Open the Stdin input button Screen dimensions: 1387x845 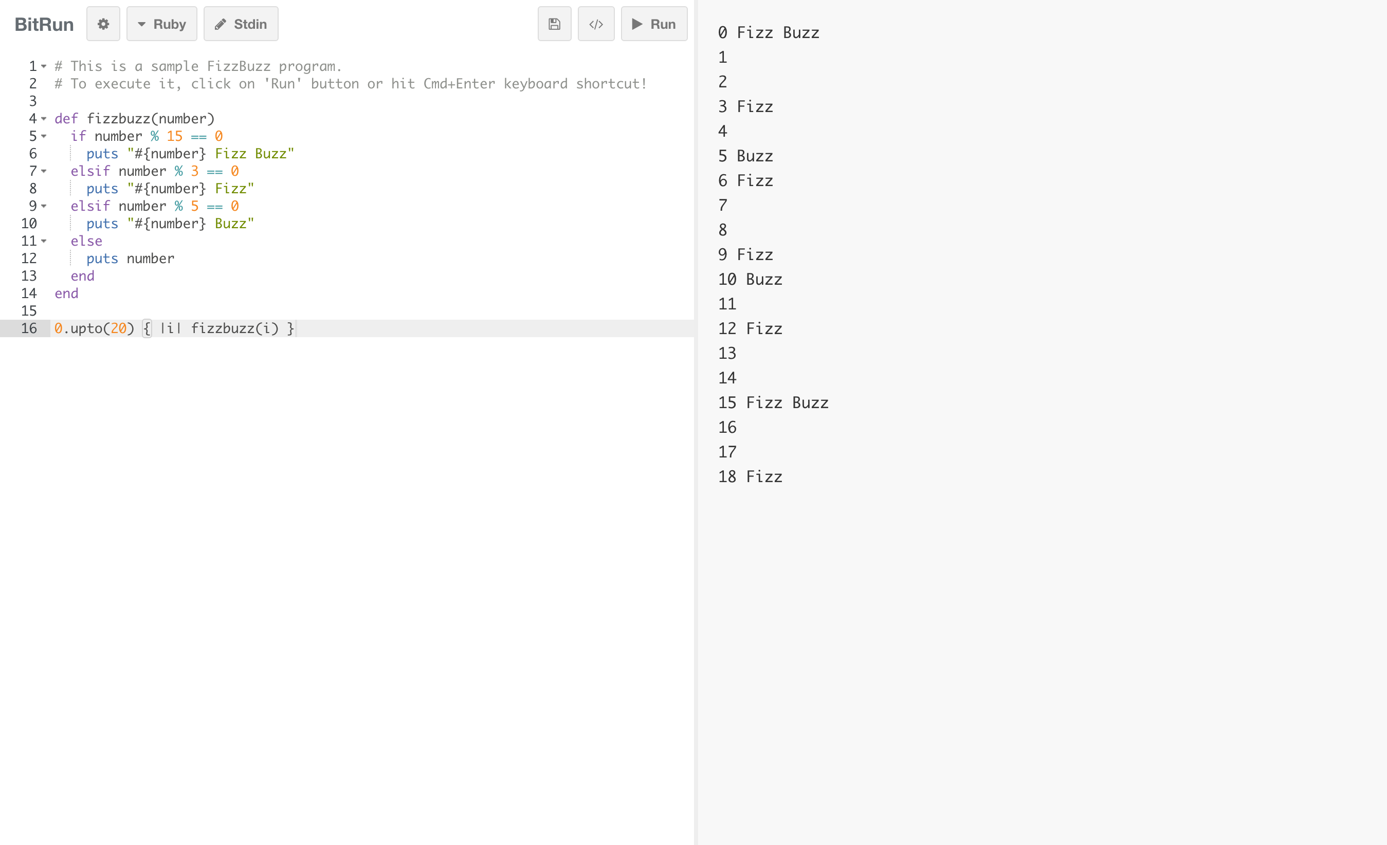(241, 24)
